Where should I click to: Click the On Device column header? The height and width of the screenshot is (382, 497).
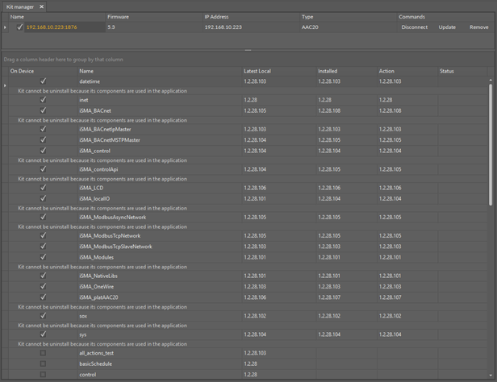pyautogui.click(x=22, y=71)
